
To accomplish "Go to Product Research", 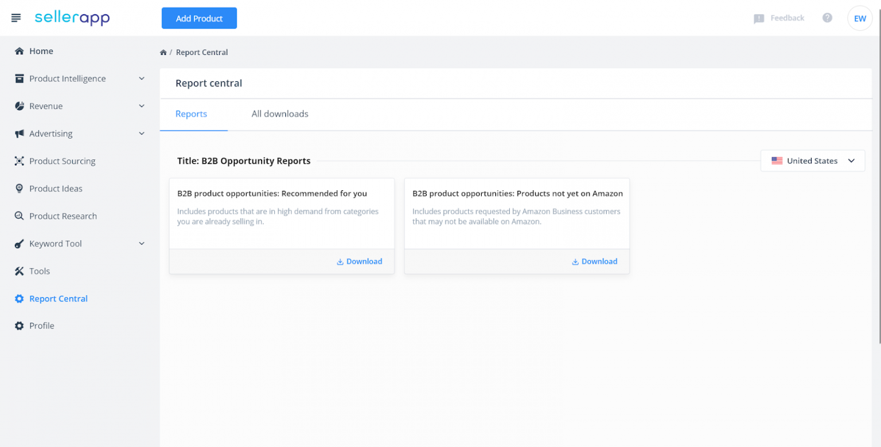I will pyautogui.click(x=63, y=216).
